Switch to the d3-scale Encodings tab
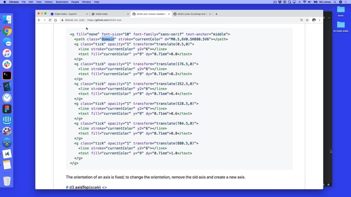The image size is (351, 197). pyautogui.click(x=192, y=14)
